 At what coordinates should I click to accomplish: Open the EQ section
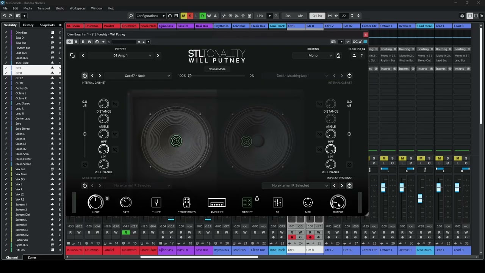point(277,202)
